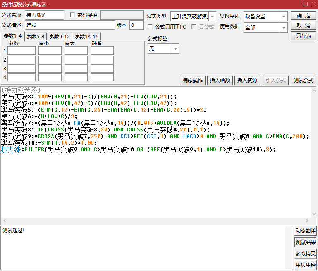The width and height of the screenshot is (318, 271).
Task: Toggle the 公式只用于PC checkbox
Action: [x=151, y=26]
